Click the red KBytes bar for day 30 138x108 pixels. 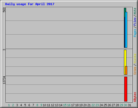tap(126, 89)
